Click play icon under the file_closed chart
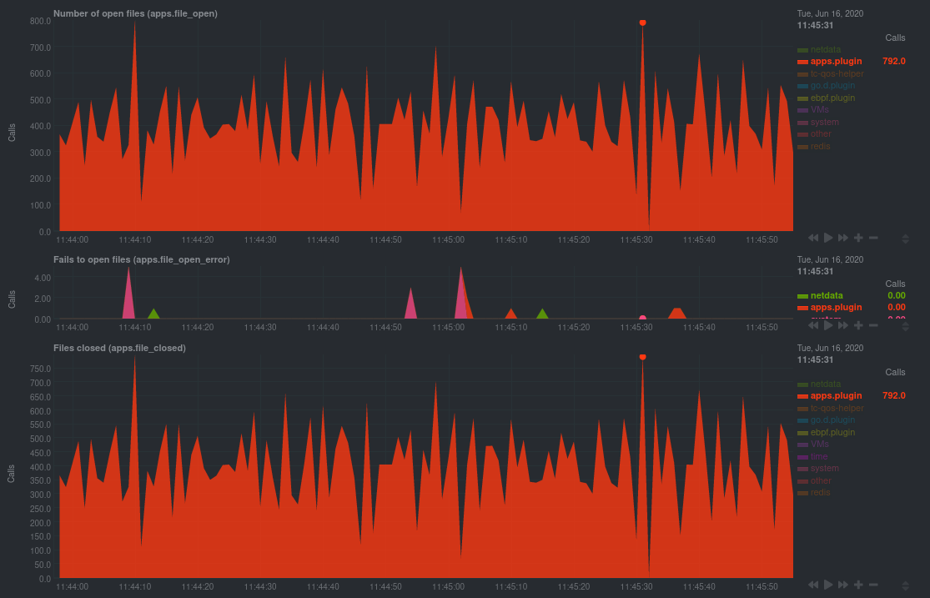 827,585
